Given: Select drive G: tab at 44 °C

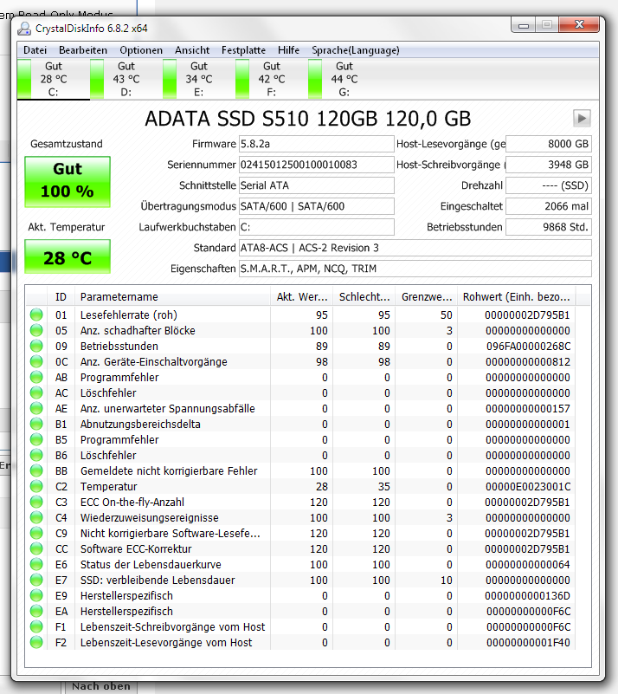Looking at the screenshot, I should 344,79.
